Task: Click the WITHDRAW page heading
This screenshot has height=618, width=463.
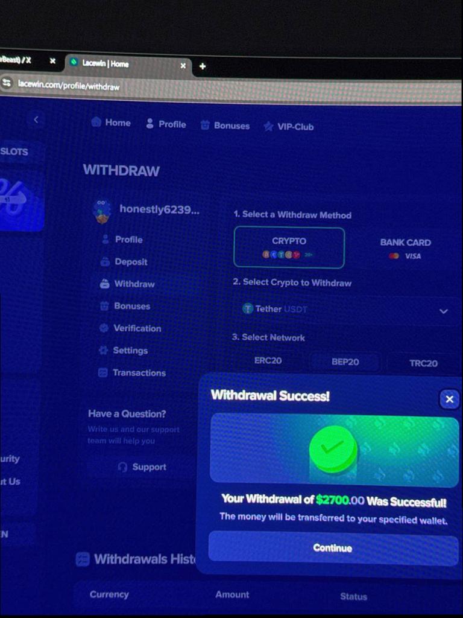Action: 121,171
